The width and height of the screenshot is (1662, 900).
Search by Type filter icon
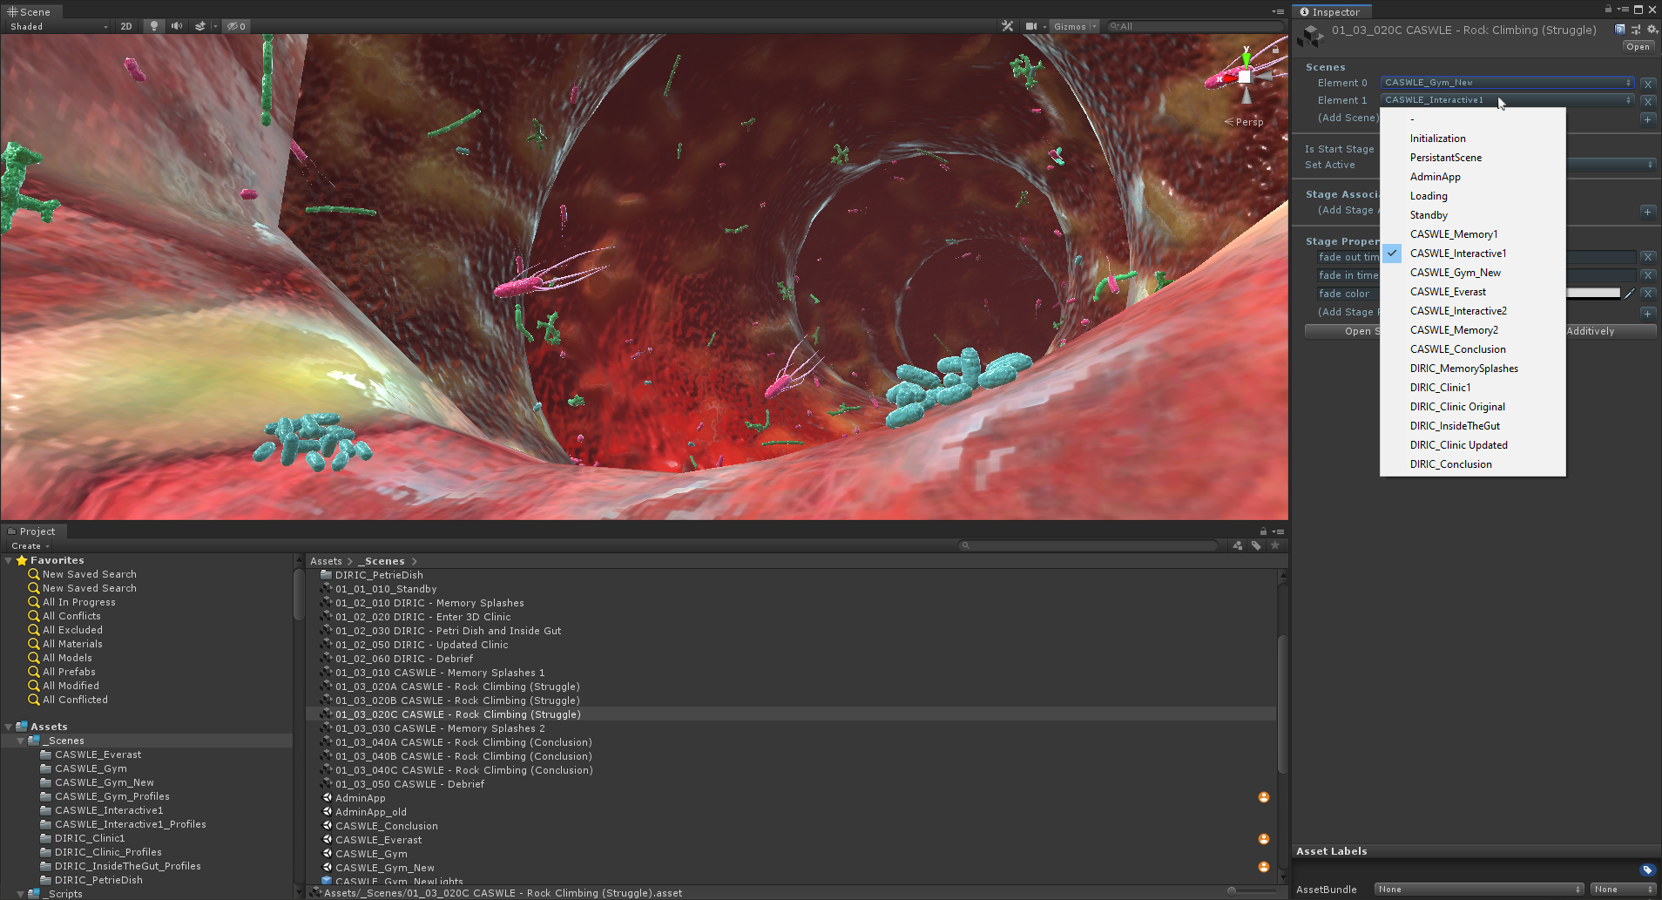1237,545
